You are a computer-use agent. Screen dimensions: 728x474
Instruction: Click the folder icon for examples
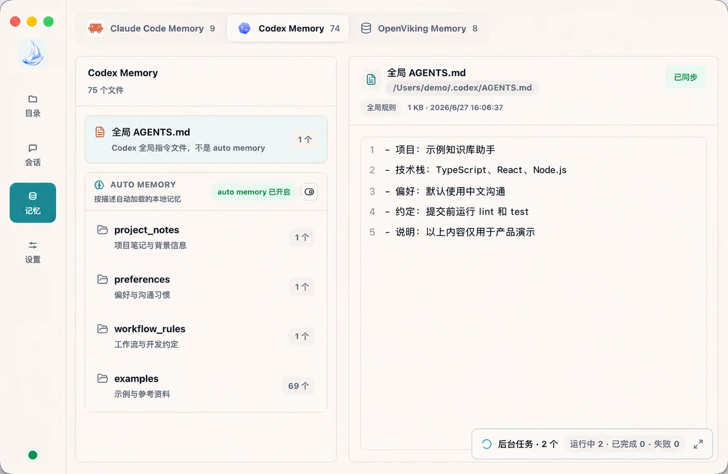103,378
